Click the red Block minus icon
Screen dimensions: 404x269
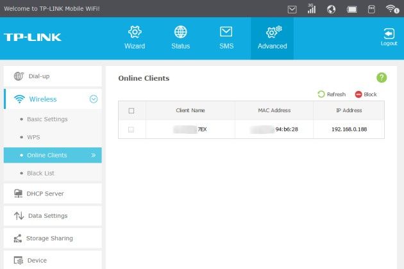pyautogui.click(x=358, y=95)
